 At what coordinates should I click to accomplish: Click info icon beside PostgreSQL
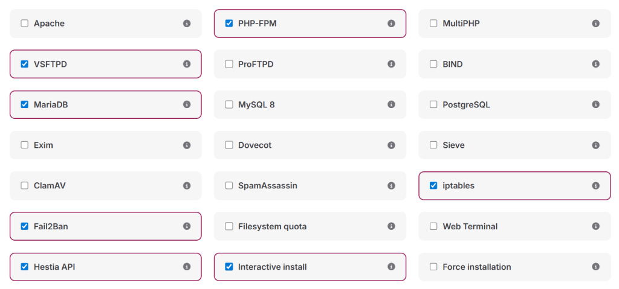coord(595,104)
